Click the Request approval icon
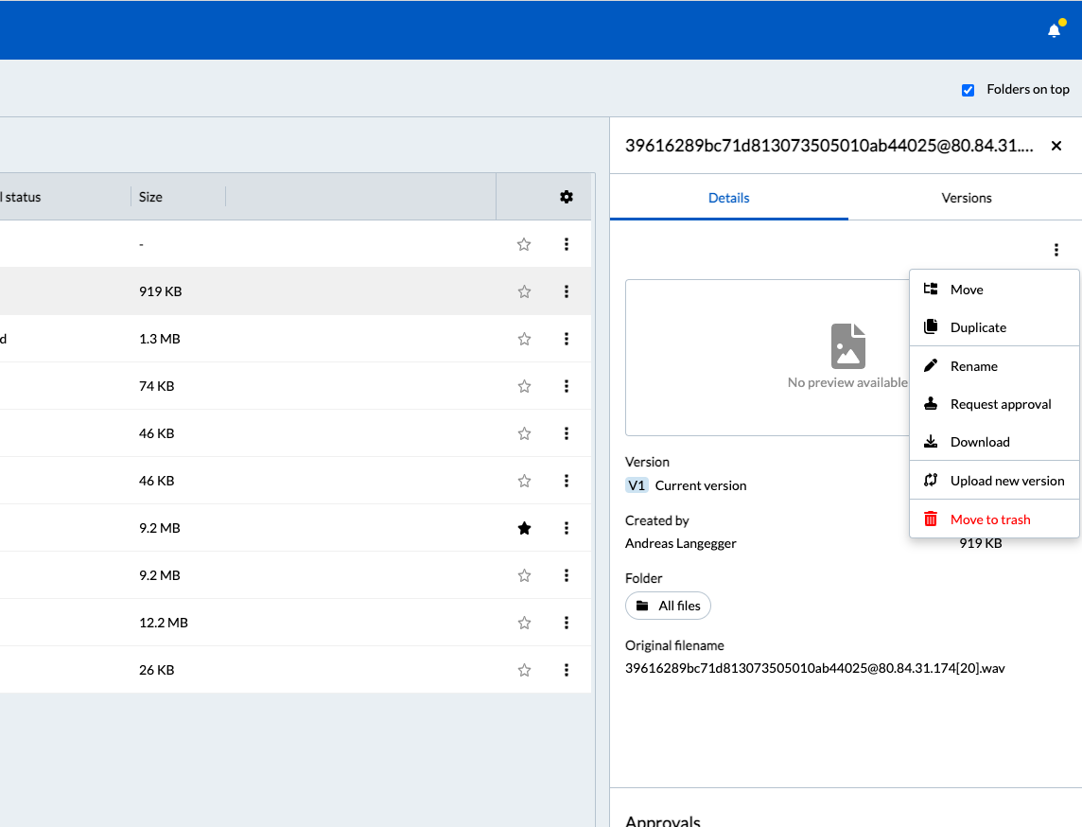 tap(931, 403)
